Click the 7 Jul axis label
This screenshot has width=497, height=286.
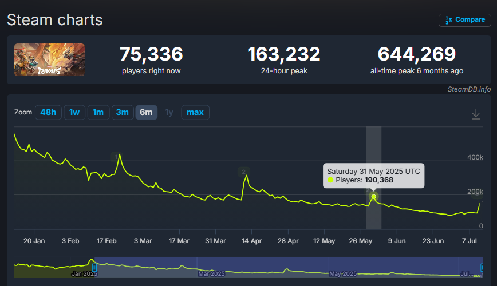pyautogui.click(x=469, y=241)
